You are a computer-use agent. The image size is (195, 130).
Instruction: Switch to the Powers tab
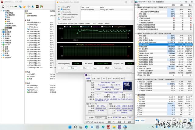(88, 23)
